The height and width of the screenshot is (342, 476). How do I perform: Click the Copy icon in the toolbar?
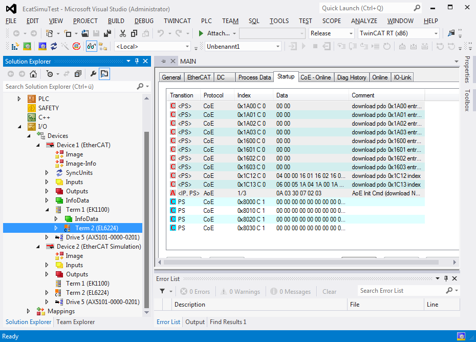click(x=134, y=33)
